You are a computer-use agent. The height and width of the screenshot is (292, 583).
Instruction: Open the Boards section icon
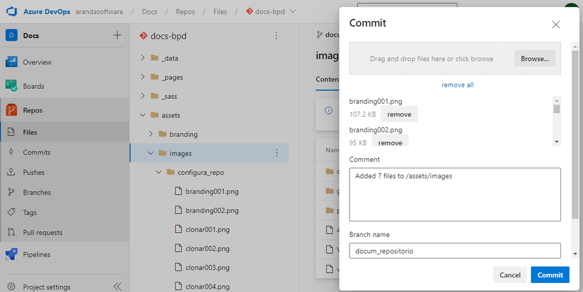[x=11, y=86]
